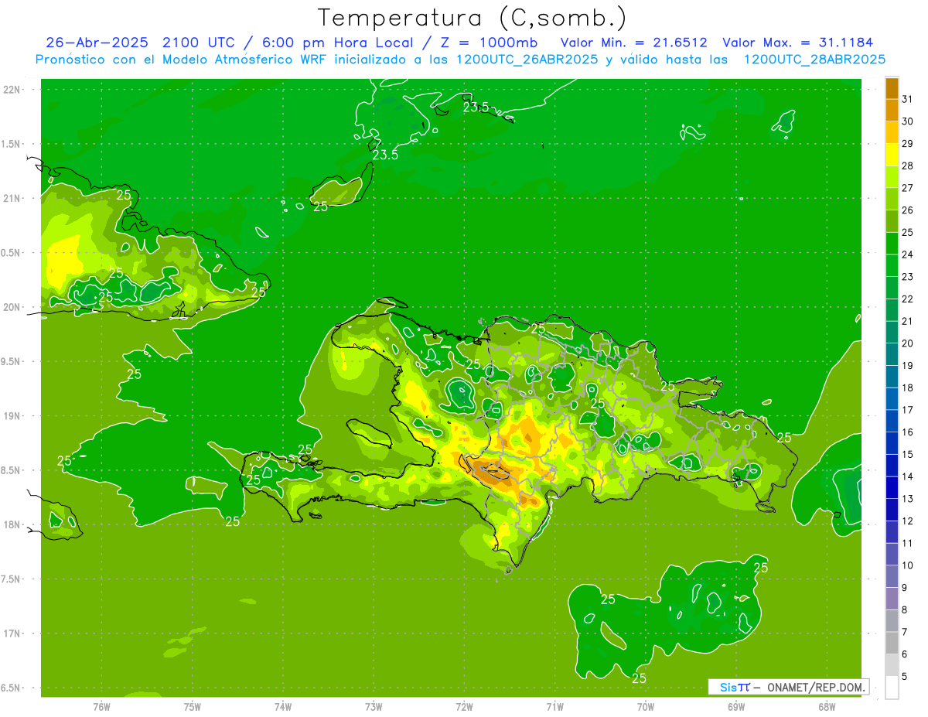Click the blue legend swatch between 16 and 17
This screenshot has height=717, width=928.
[x=892, y=421]
